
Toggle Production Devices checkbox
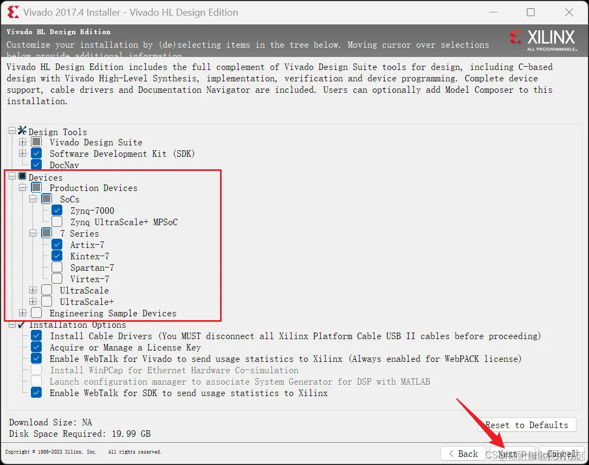coord(36,187)
